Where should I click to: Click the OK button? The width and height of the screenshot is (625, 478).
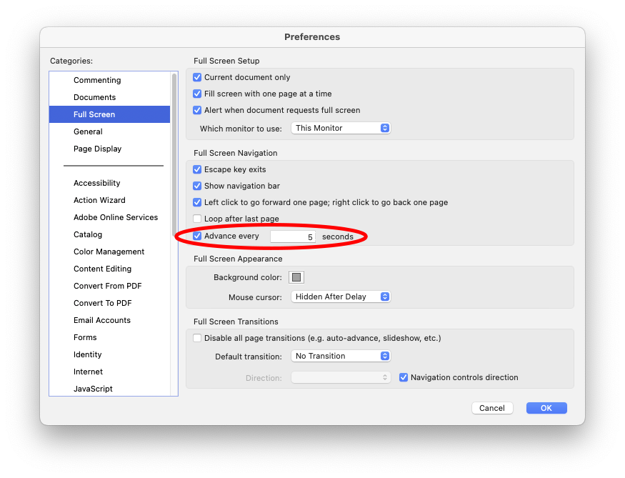point(546,408)
